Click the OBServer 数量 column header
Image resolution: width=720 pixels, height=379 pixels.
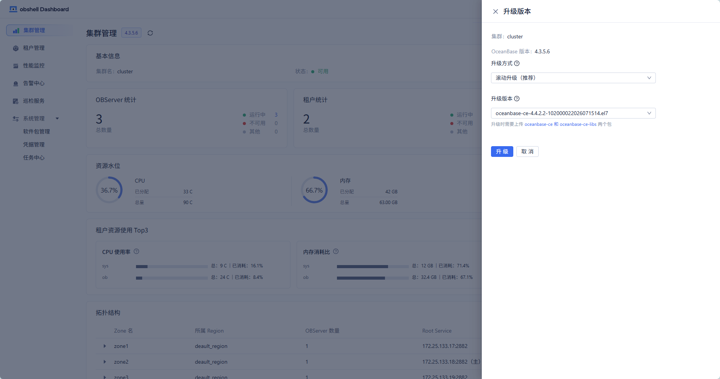point(322,331)
